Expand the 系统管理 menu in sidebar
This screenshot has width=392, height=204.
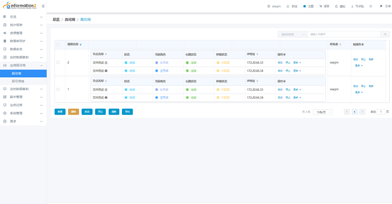(x=23, y=113)
